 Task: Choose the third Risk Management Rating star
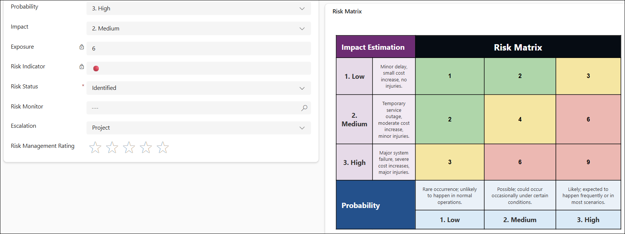(x=129, y=147)
